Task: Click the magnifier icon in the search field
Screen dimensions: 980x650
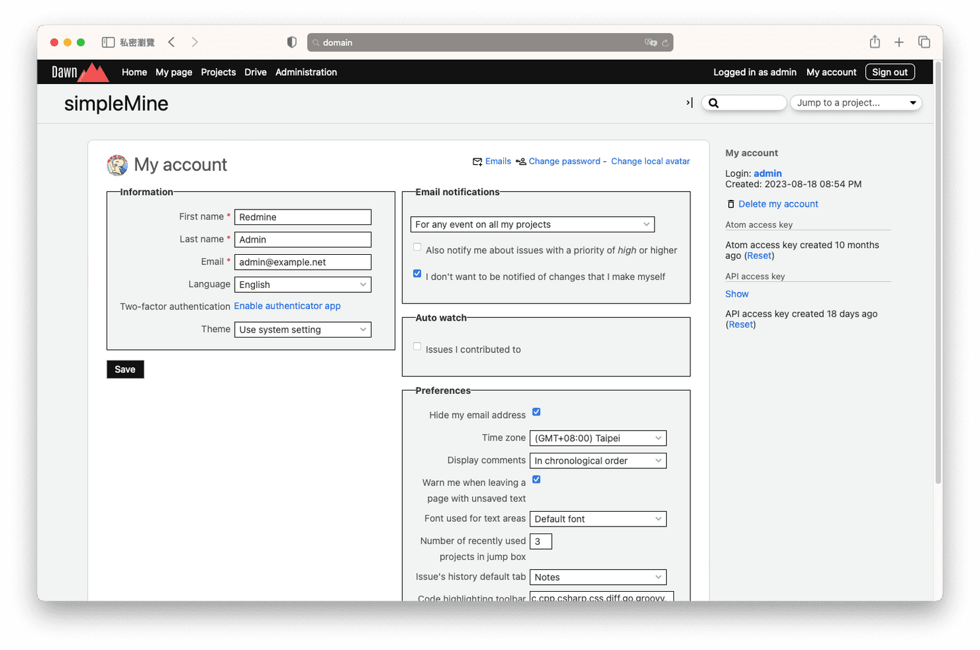Action: pyautogui.click(x=713, y=102)
